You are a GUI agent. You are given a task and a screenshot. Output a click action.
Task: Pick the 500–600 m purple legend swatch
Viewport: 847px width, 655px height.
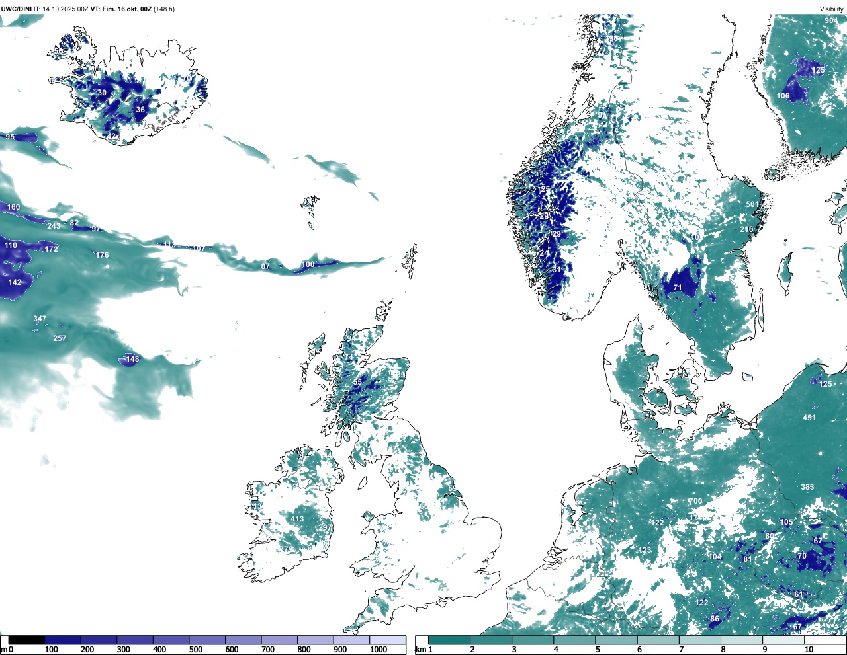pyautogui.click(x=207, y=640)
